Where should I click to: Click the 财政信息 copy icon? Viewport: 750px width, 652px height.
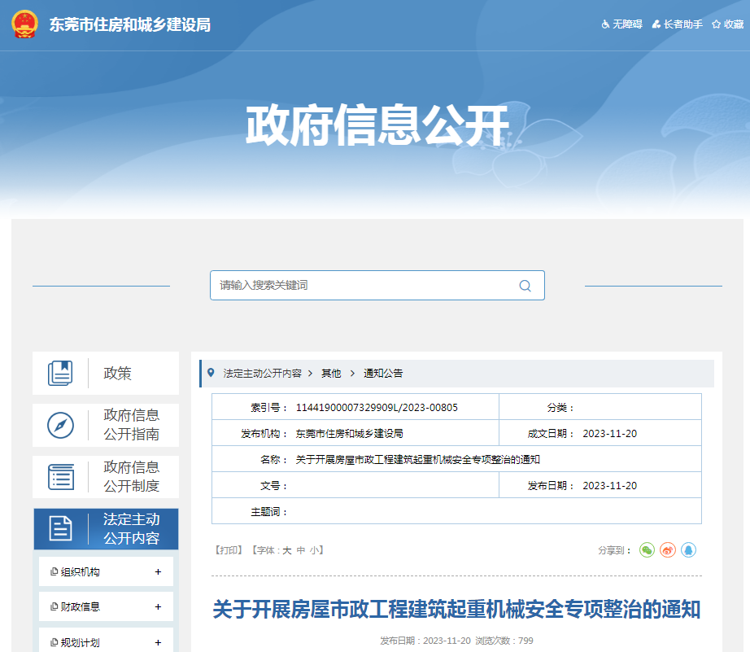54,606
